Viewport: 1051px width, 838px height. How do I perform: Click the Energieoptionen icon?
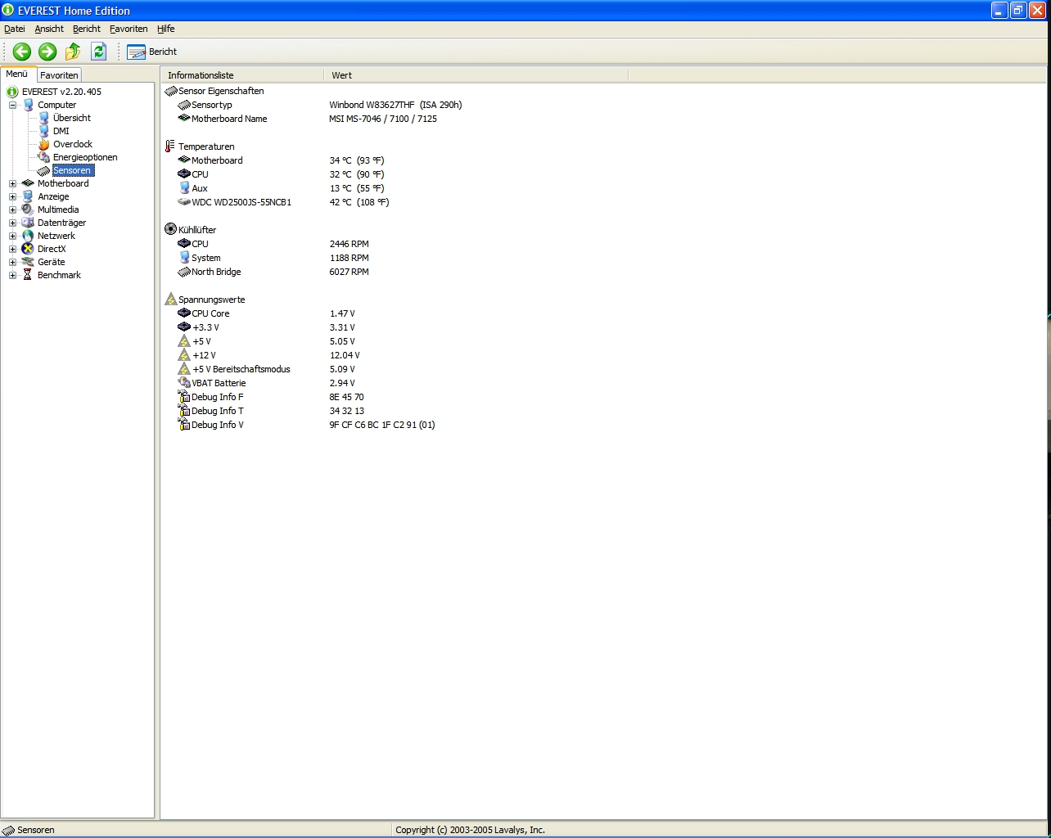tap(44, 157)
